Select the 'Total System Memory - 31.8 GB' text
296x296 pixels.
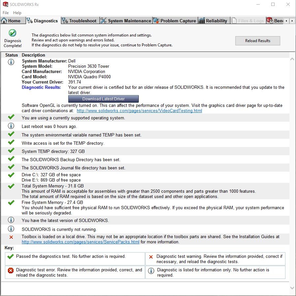[53, 186]
